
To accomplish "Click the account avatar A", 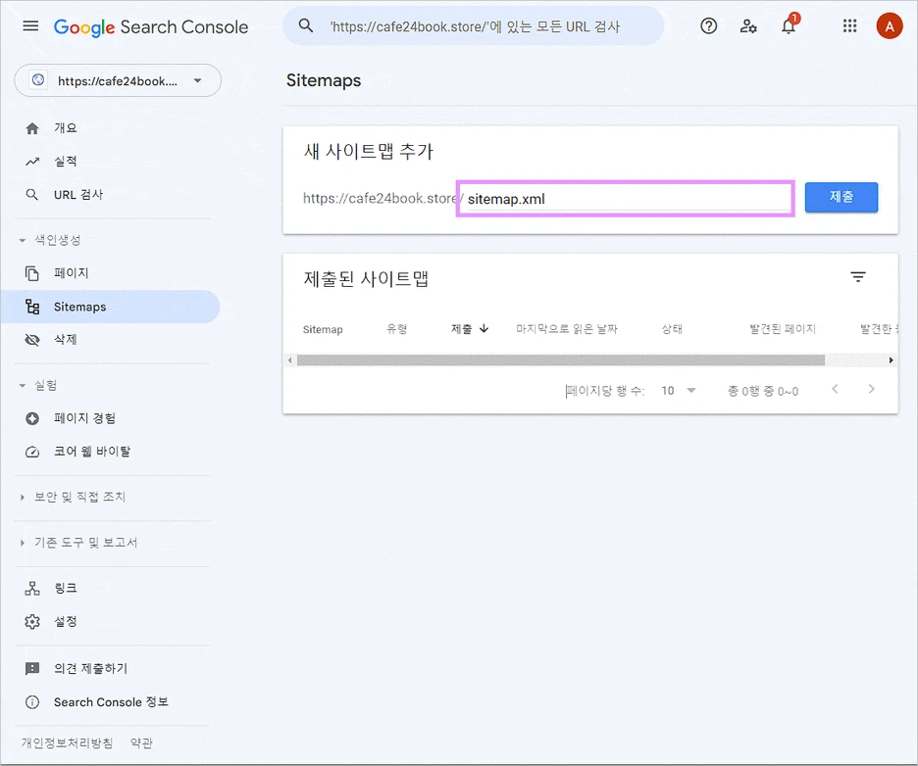I will (x=889, y=26).
